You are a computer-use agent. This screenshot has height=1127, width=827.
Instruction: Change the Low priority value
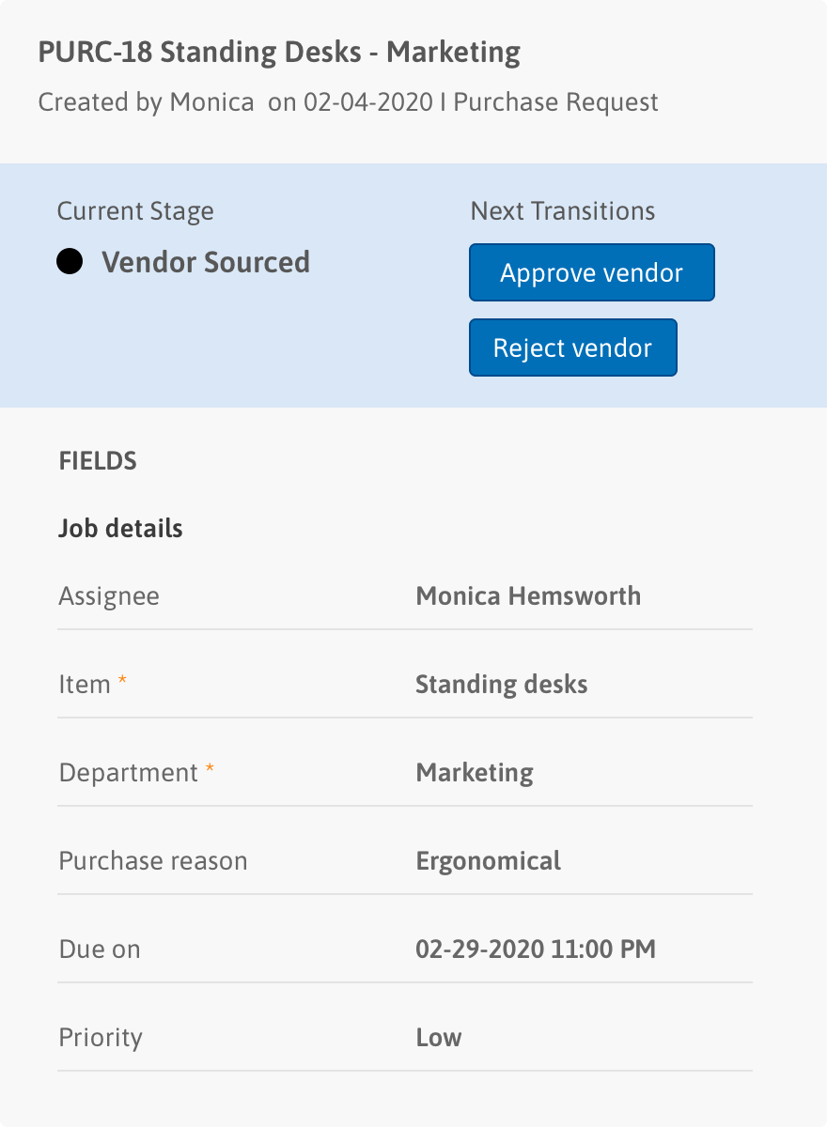pos(439,1038)
